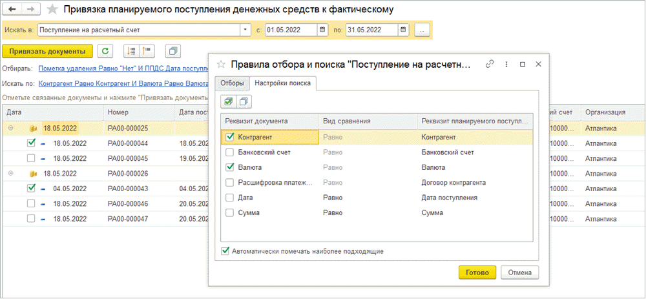The image size is (646, 299).
Task: Collapse the PA00-000025 document group
Action: click(x=11, y=129)
